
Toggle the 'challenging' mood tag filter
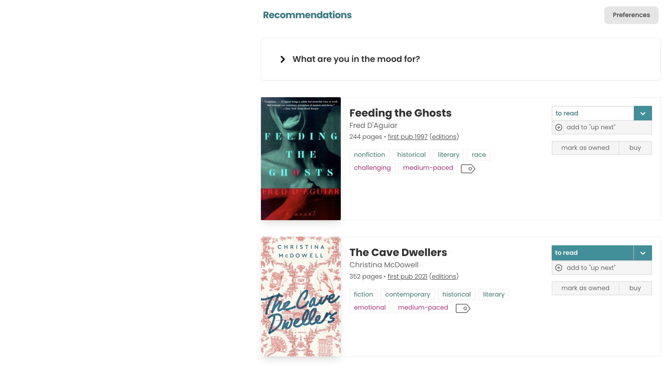pos(372,168)
